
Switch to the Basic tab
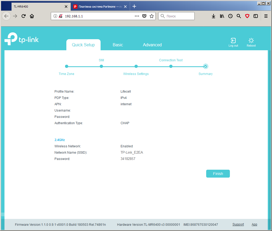click(118, 45)
